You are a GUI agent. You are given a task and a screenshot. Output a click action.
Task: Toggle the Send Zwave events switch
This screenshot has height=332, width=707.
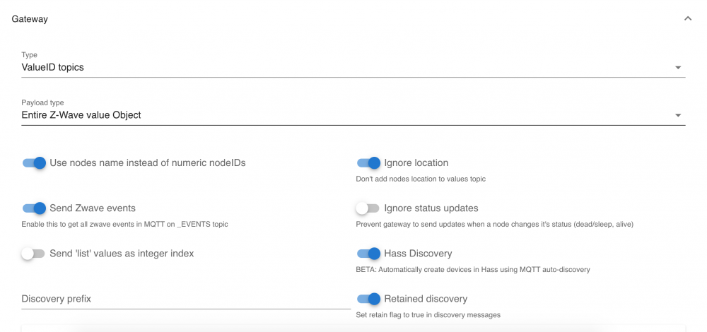pyautogui.click(x=34, y=208)
